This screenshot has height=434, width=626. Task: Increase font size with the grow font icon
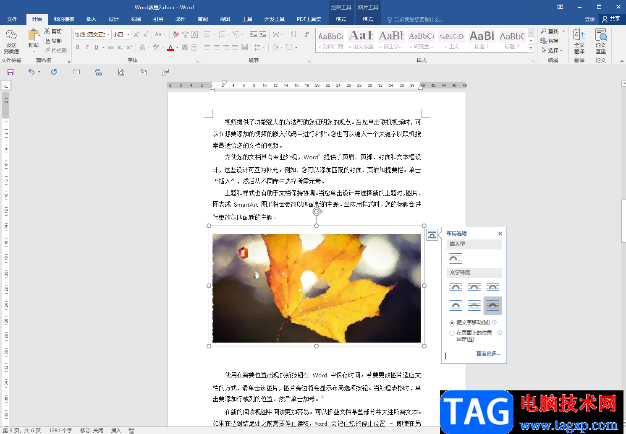coord(136,34)
